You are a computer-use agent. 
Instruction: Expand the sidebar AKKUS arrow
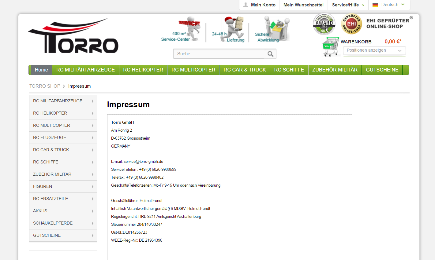coord(92,211)
